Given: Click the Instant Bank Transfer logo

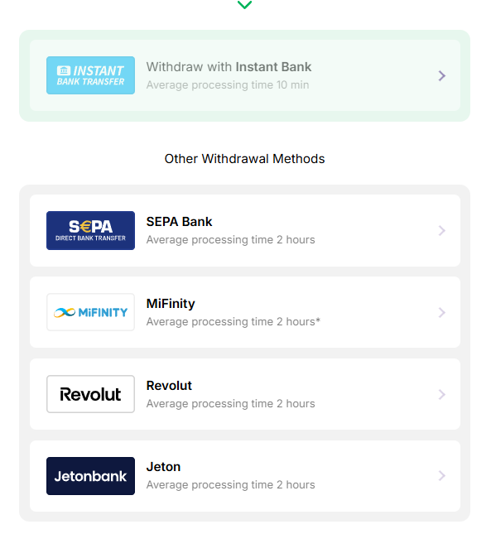Looking at the screenshot, I should point(90,75).
